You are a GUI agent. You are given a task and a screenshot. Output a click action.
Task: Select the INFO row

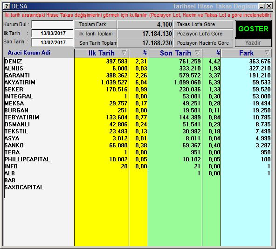pyautogui.click(x=138, y=166)
